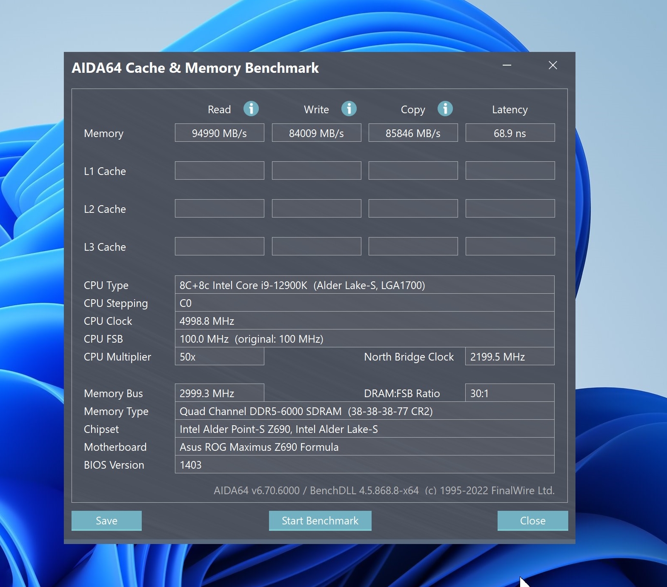Click the window title AIDA64 Cache & Memory Benchmark
Screen dimensions: 667x587
tap(195, 68)
